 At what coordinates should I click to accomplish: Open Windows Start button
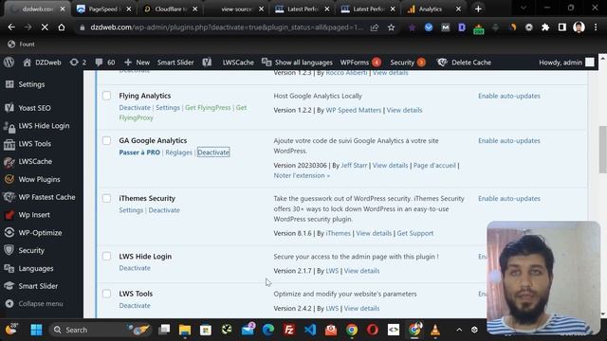(36, 330)
